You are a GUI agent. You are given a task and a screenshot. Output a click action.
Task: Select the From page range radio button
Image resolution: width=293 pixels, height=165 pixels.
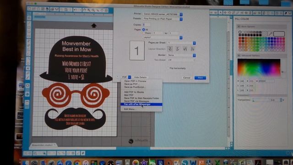pyautogui.click(x=143, y=33)
